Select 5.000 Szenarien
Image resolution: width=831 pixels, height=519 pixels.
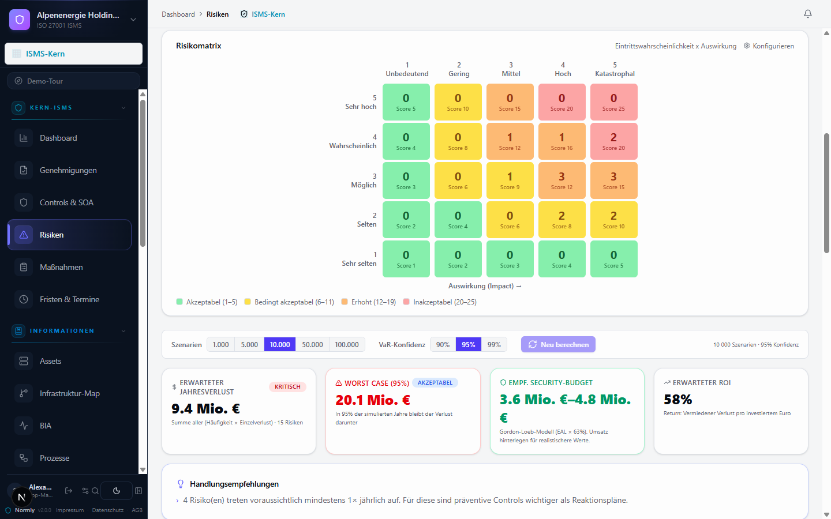249,344
